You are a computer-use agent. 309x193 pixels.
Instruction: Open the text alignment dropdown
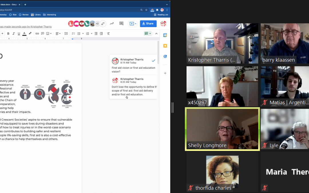[x=58, y=34]
